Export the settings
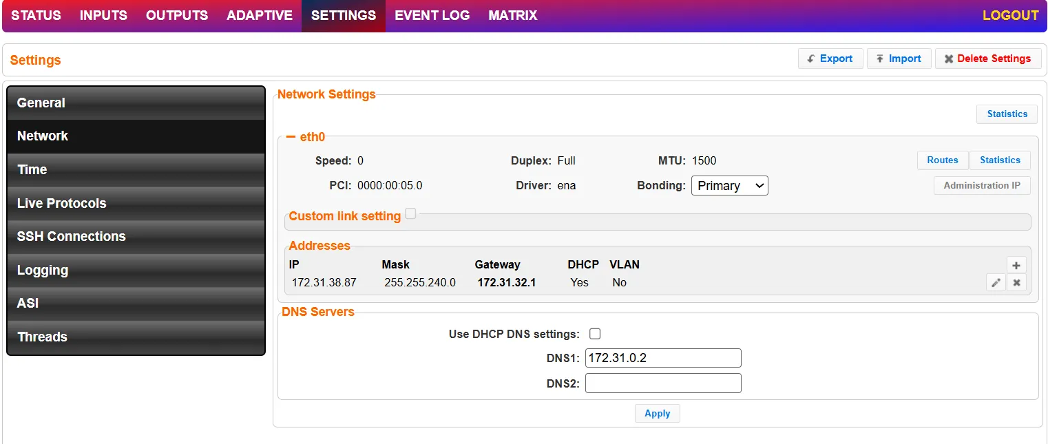This screenshot has width=1048, height=444. pyautogui.click(x=830, y=59)
